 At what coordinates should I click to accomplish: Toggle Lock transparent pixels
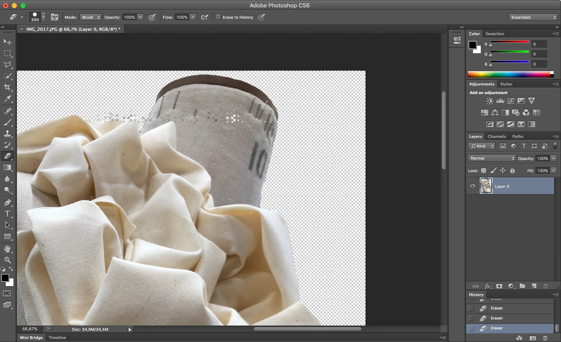coord(483,171)
